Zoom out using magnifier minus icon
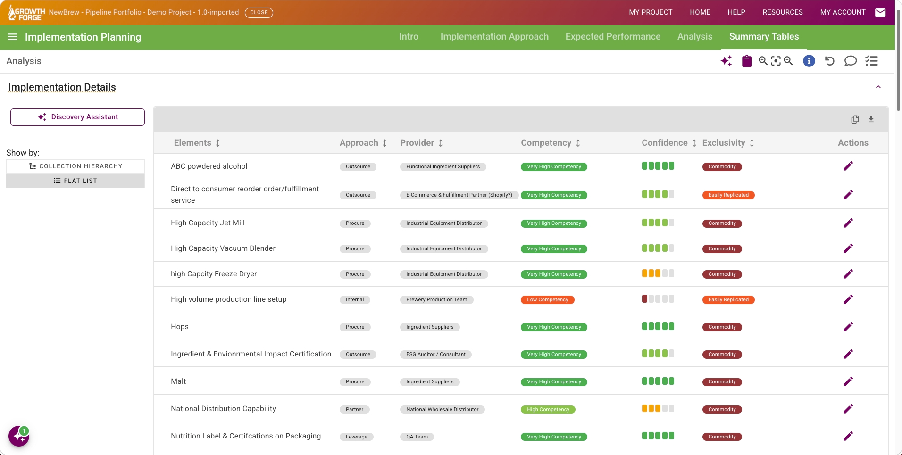 (x=788, y=61)
